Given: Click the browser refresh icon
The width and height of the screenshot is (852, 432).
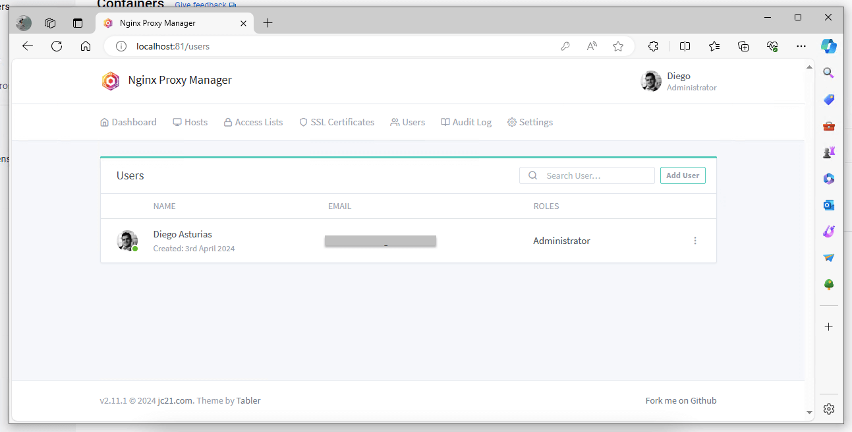Looking at the screenshot, I should coord(57,46).
